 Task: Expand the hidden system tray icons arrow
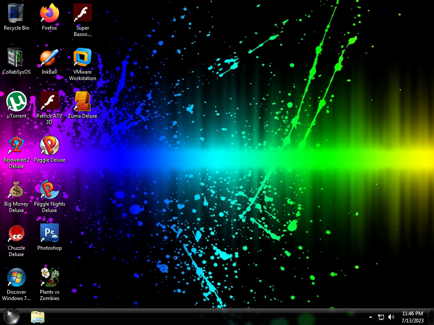(x=371, y=317)
